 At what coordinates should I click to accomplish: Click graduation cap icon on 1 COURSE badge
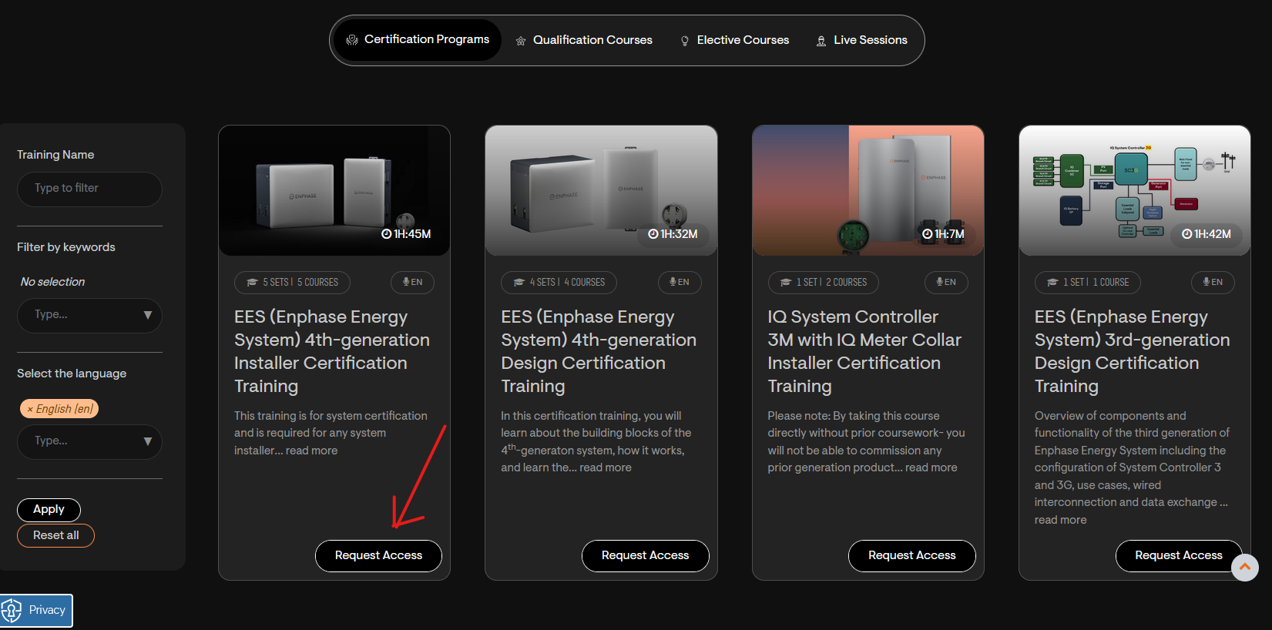tap(1052, 283)
